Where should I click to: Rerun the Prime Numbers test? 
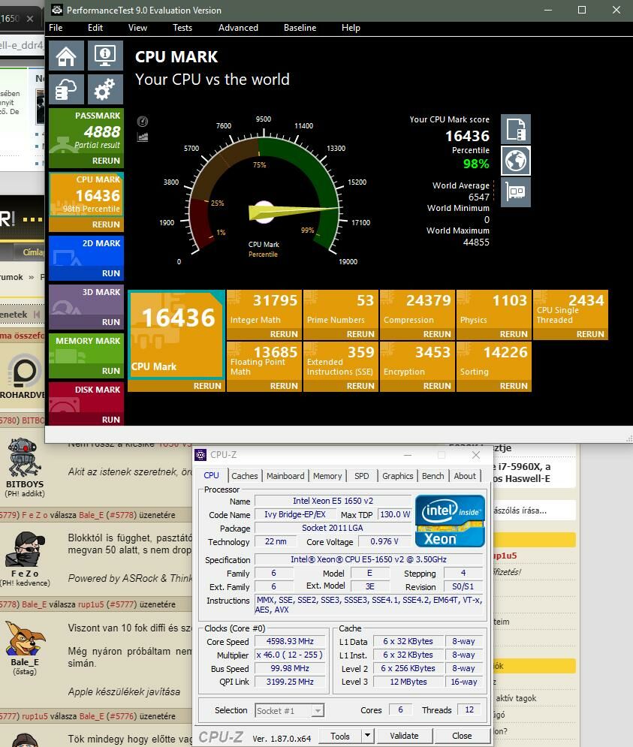pos(360,334)
